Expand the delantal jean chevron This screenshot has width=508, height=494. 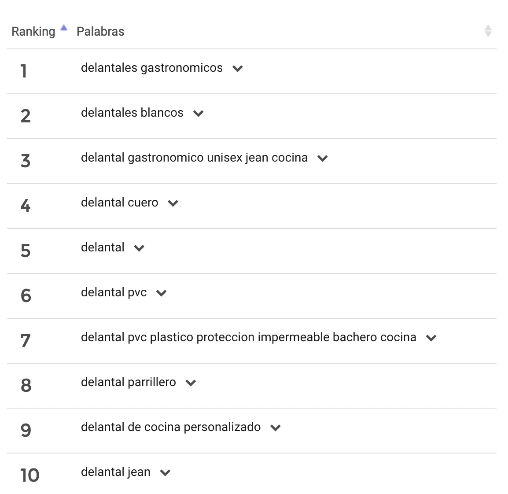(165, 472)
